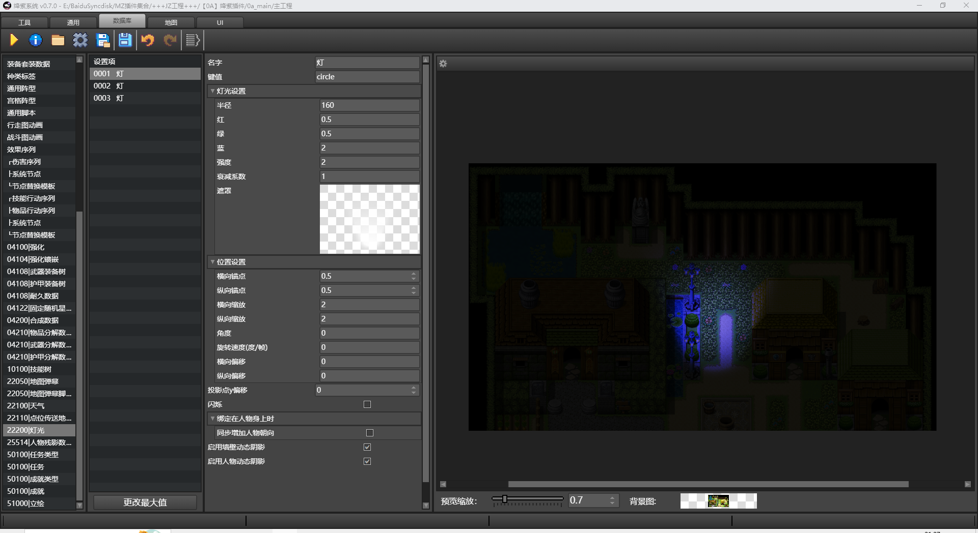Select 22100|天气 in the sidebar
The height and width of the screenshot is (533, 978).
coord(39,406)
